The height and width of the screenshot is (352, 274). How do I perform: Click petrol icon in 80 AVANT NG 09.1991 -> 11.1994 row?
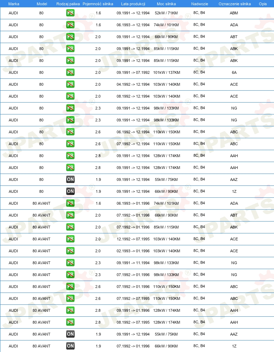[x=70, y=263]
